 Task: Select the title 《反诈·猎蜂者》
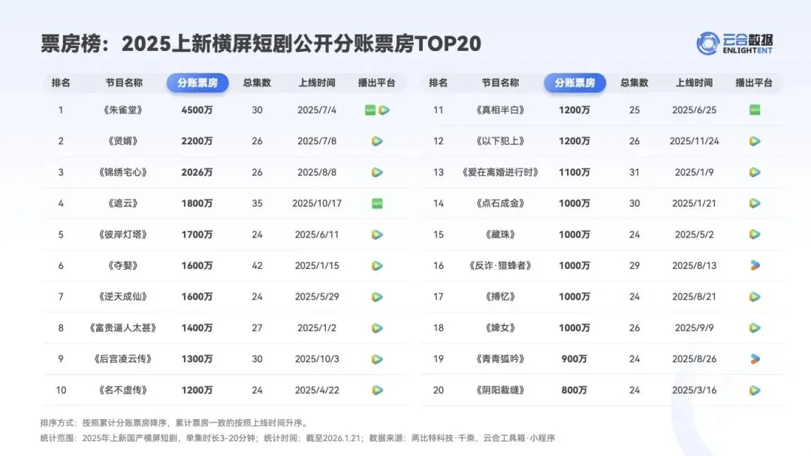coord(500,265)
